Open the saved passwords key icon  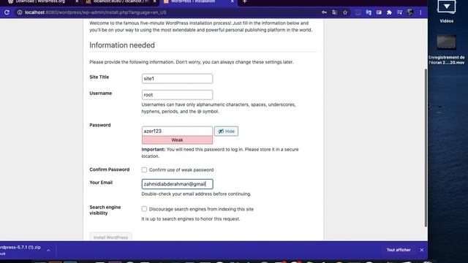[324, 12]
